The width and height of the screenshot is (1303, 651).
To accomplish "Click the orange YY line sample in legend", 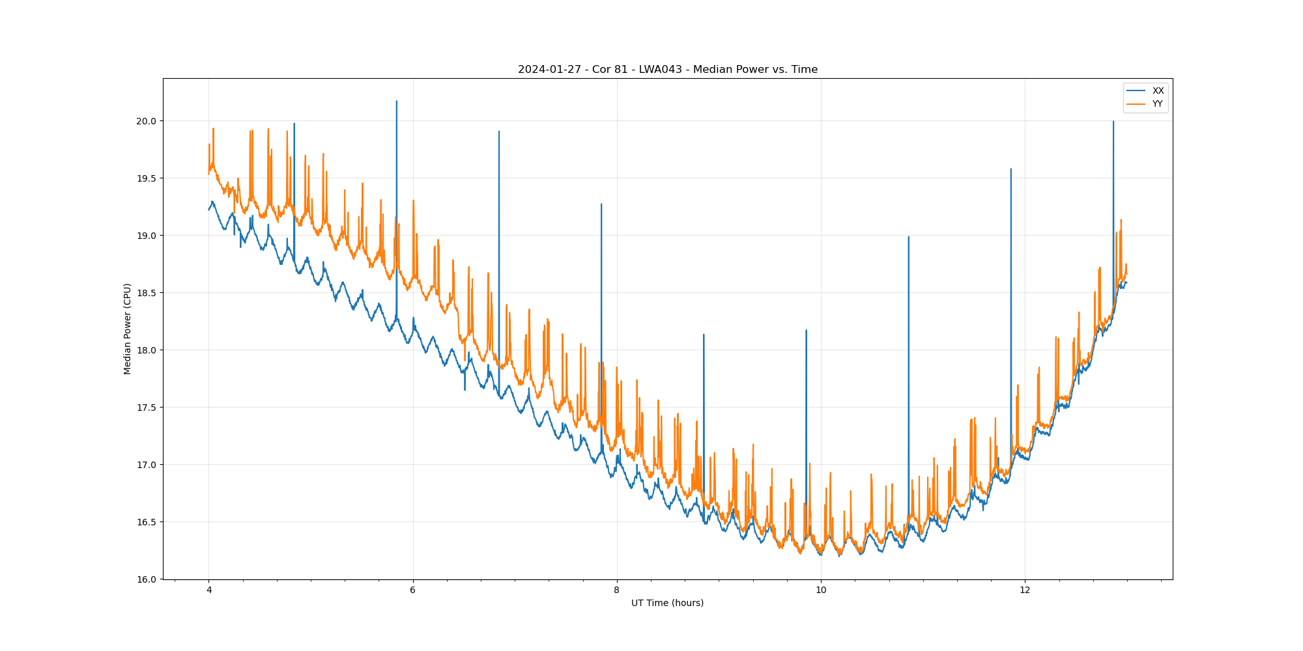I will [1136, 104].
